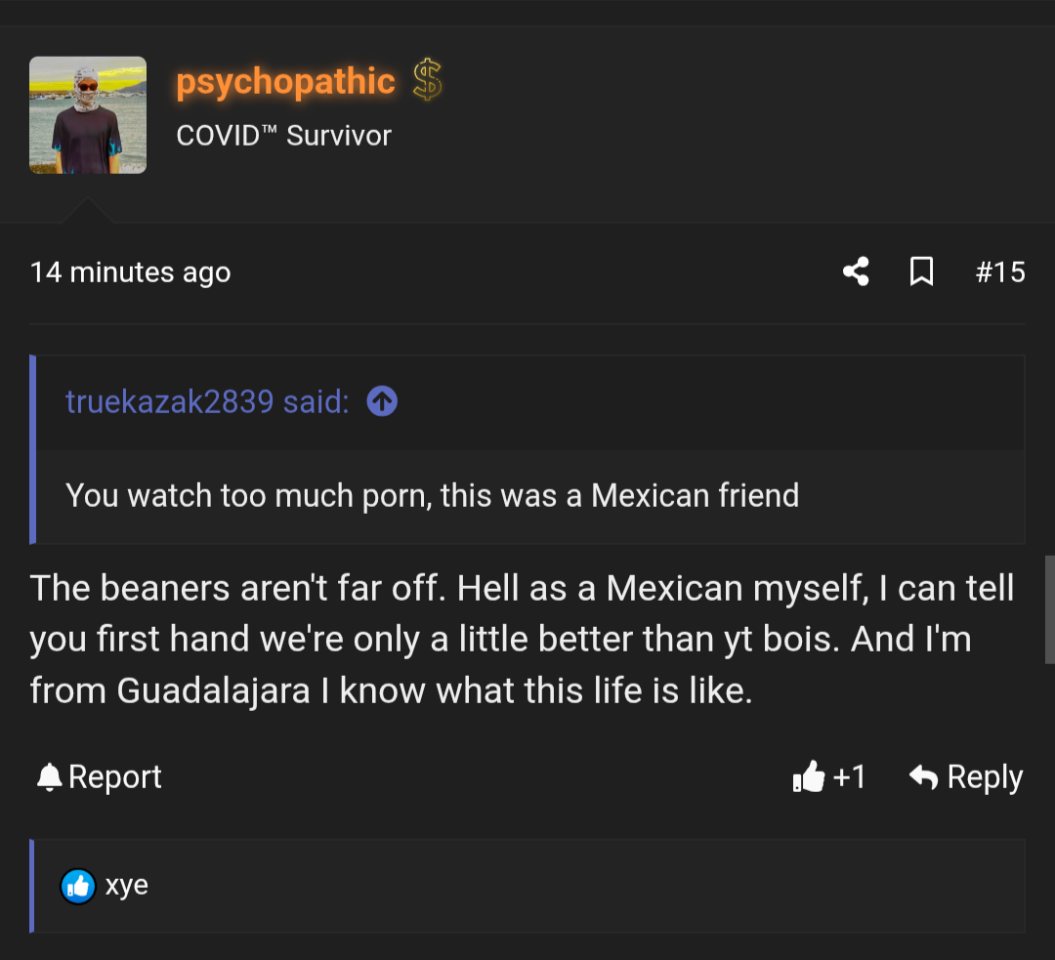Click the gold dollar badge icon
The height and width of the screenshot is (960, 1055).
pos(427,80)
